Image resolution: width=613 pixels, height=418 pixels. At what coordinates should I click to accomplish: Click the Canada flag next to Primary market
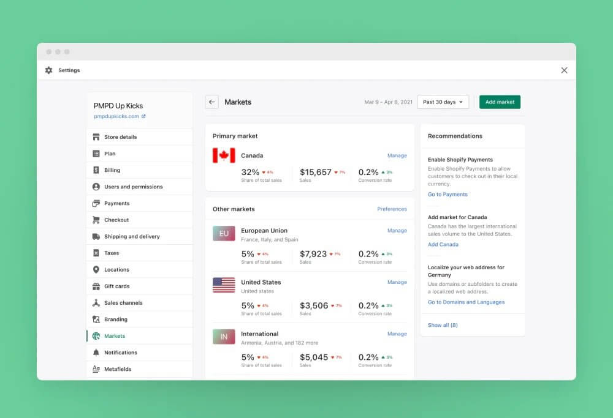tap(225, 155)
